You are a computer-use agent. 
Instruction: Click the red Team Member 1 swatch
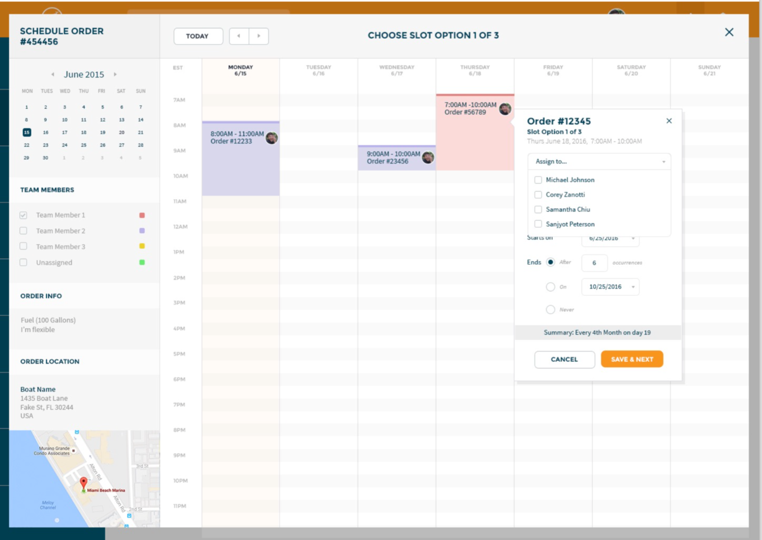point(142,215)
